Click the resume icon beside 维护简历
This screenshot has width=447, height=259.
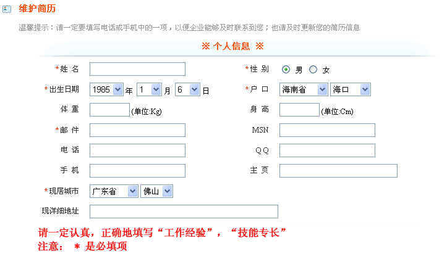(7, 10)
